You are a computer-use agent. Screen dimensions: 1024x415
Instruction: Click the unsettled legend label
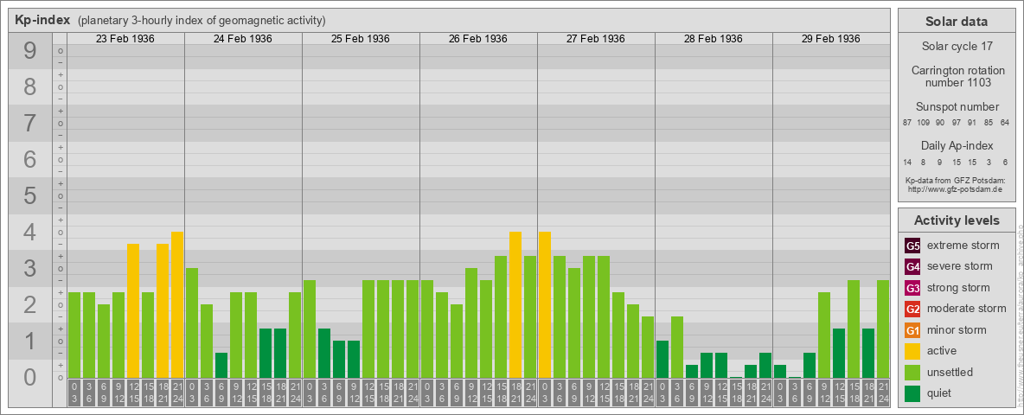950,373
